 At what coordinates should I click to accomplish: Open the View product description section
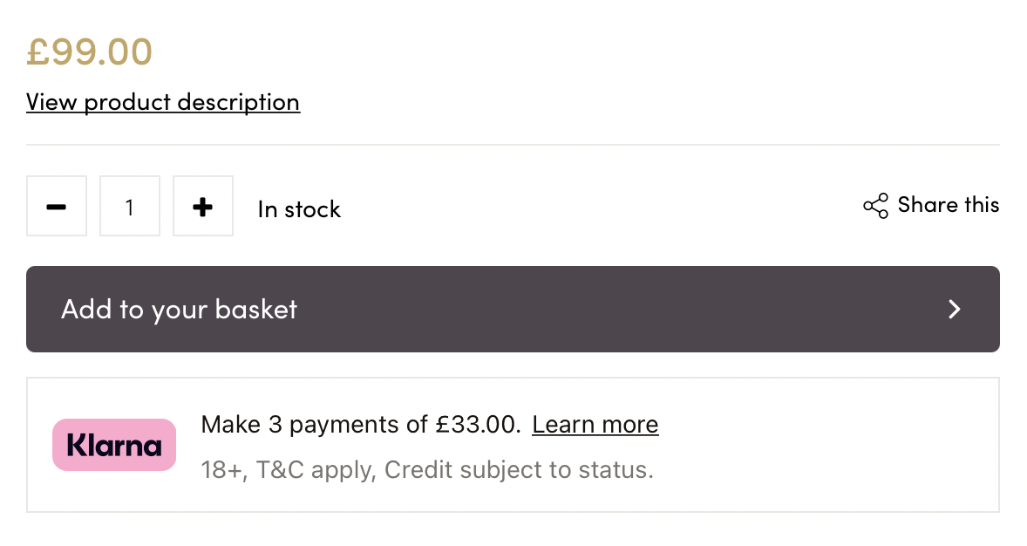(162, 102)
